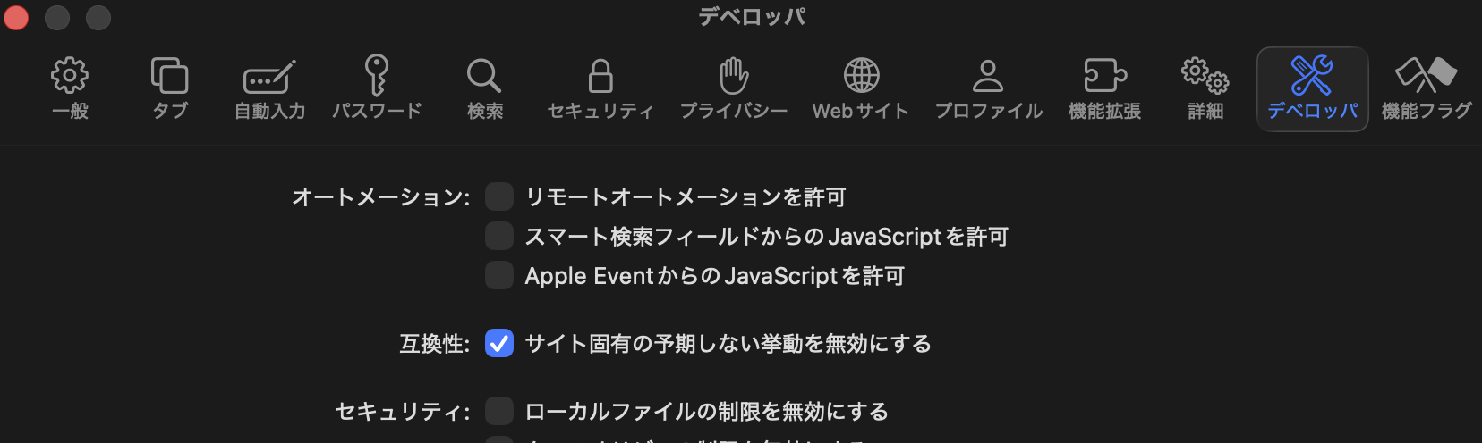Open the 機能フラグ flags pane
Viewport: 1482px width, 443px height.
(1427, 88)
